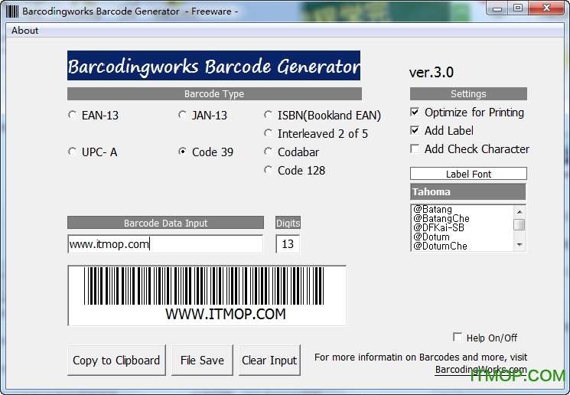The height and width of the screenshot is (395, 570).
Task: Click the Tahoma selected font box
Action: [468, 191]
